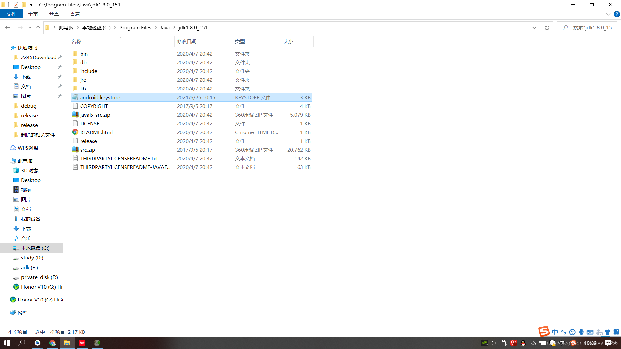Open the bin folder
The image size is (621, 349).
point(83,53)
